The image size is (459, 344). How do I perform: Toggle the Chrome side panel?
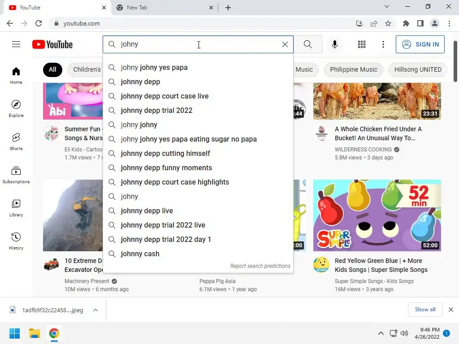click(x=420, y=23)
